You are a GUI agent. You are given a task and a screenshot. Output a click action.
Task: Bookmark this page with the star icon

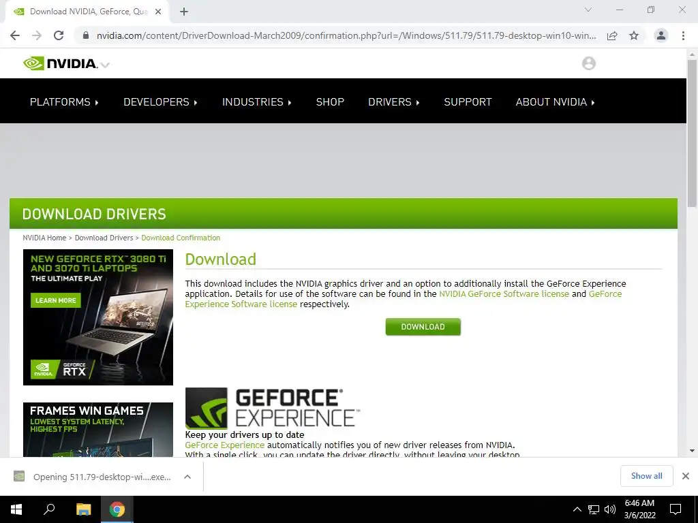[634, 35]
